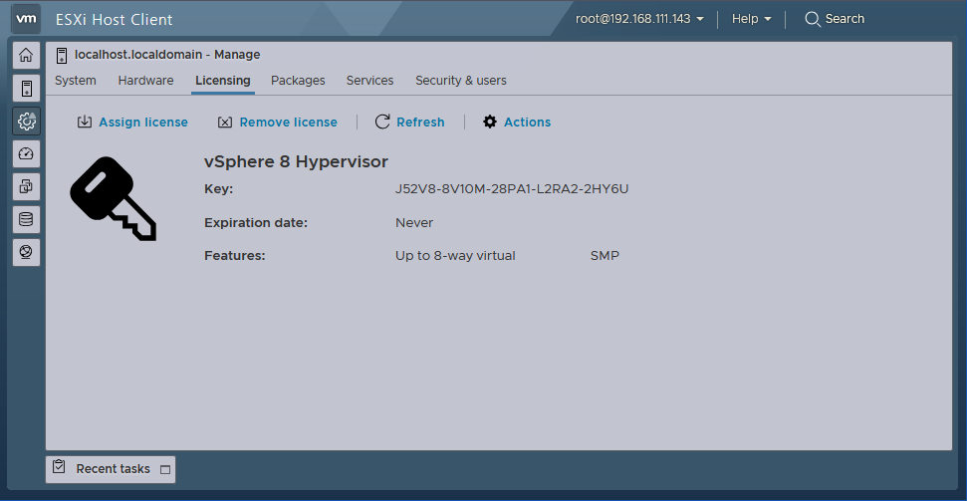The height and width of the screenshot is (501, 967).
Task: Switch to the System tab
Action: tap(76, 81)
